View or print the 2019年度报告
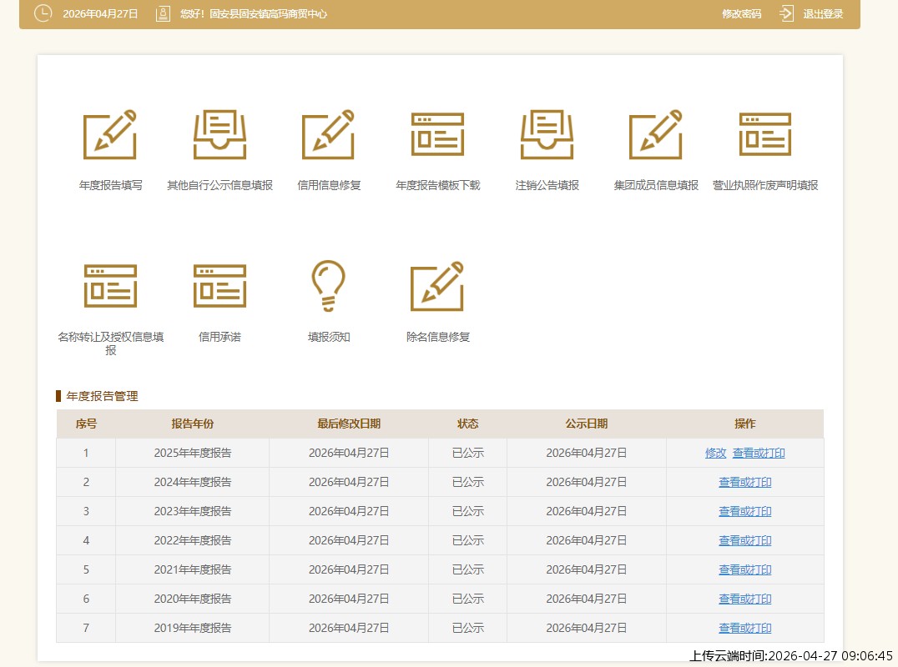The image size is (898, 667). (744, 629)
